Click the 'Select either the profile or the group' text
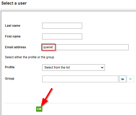136x115 pixels. point(29,57)
